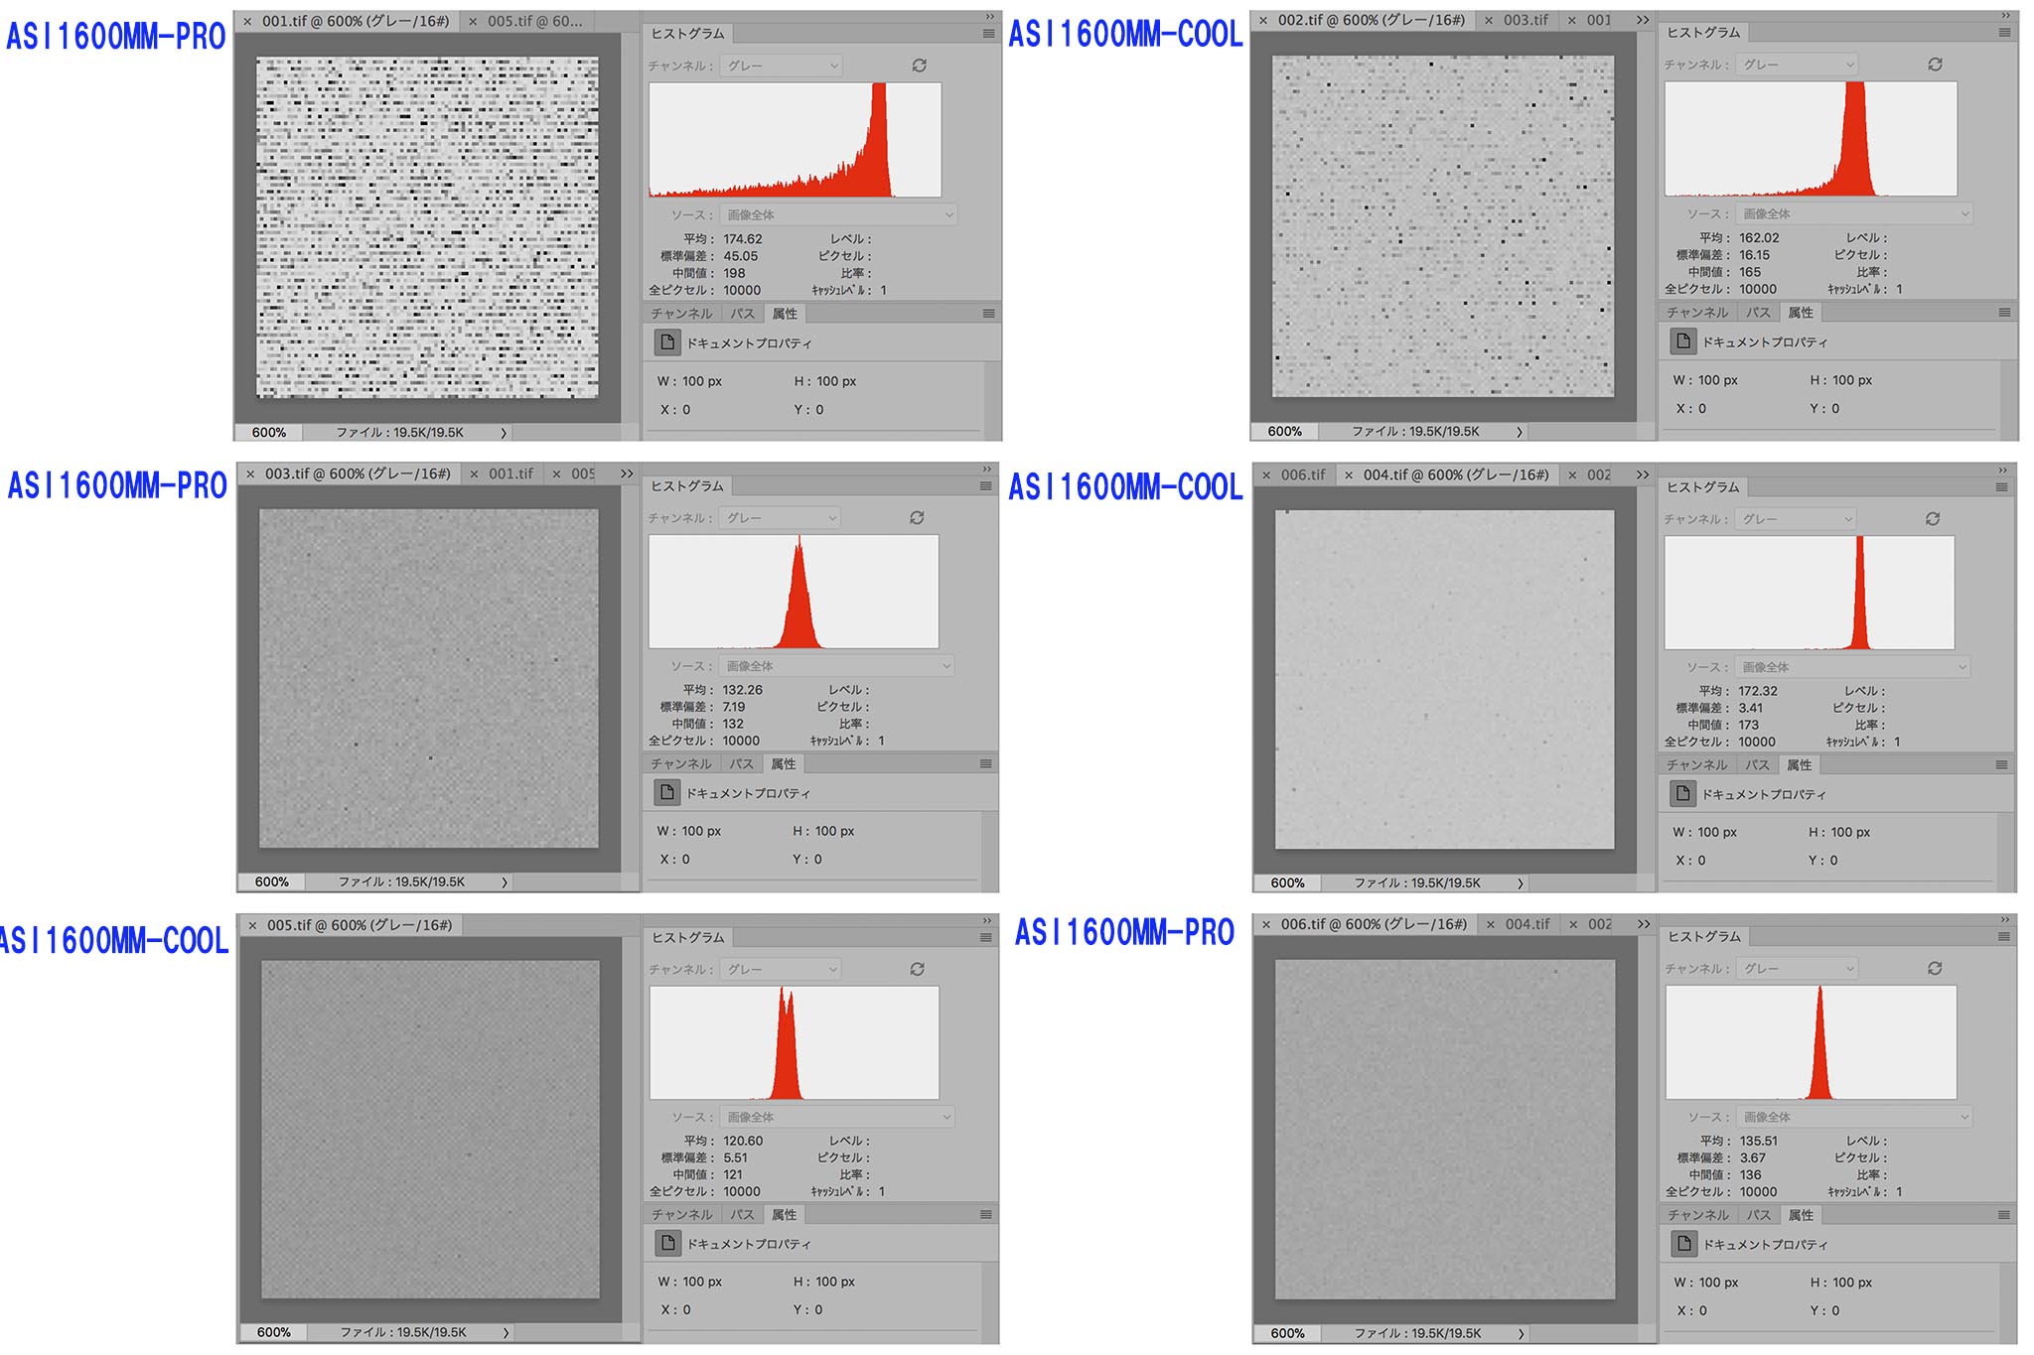Refresh the histogram in the 001.tif window
This screenshot has height=1355, width=2034.
919,66
